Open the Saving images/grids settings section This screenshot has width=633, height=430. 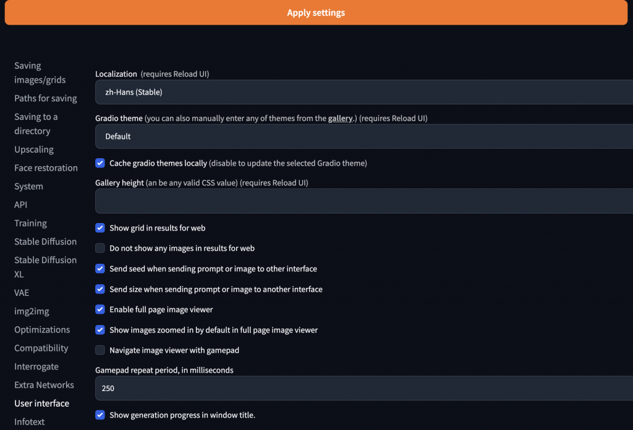coord(40,73)
